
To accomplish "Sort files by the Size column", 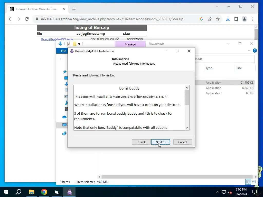I will pos(239,68).
